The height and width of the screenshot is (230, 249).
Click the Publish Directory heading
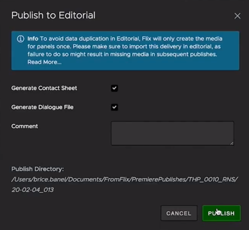coord(38,169)
